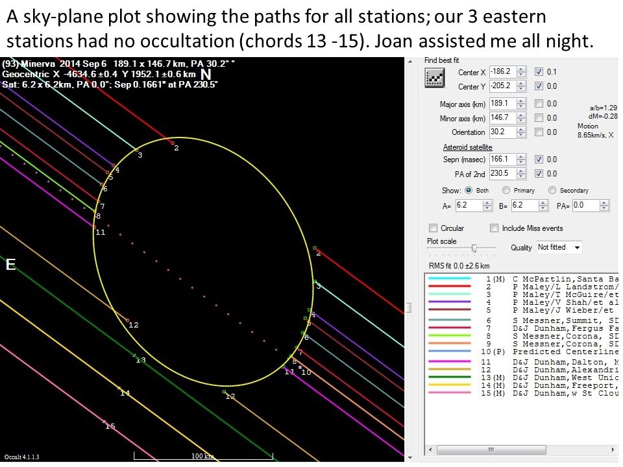
Task: Click chord 12 D&J Dunham, Alexandri row
Action: point(523,370)
